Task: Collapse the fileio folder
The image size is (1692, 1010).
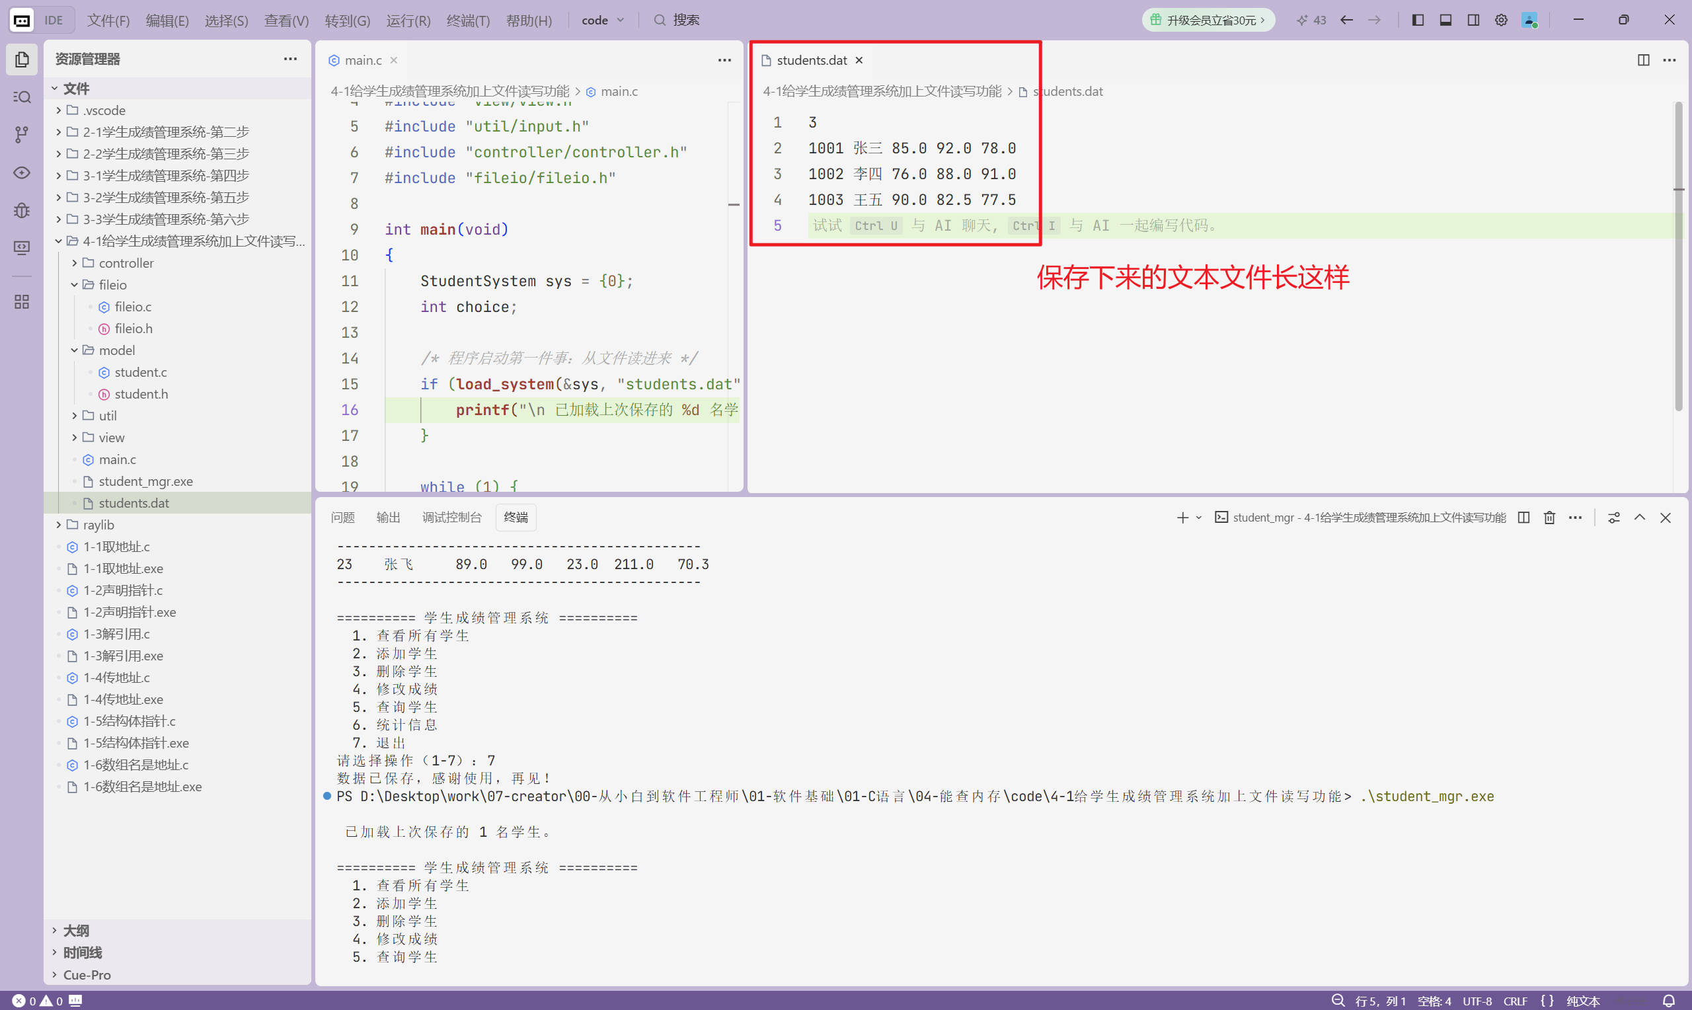Action: pos(177,284)
